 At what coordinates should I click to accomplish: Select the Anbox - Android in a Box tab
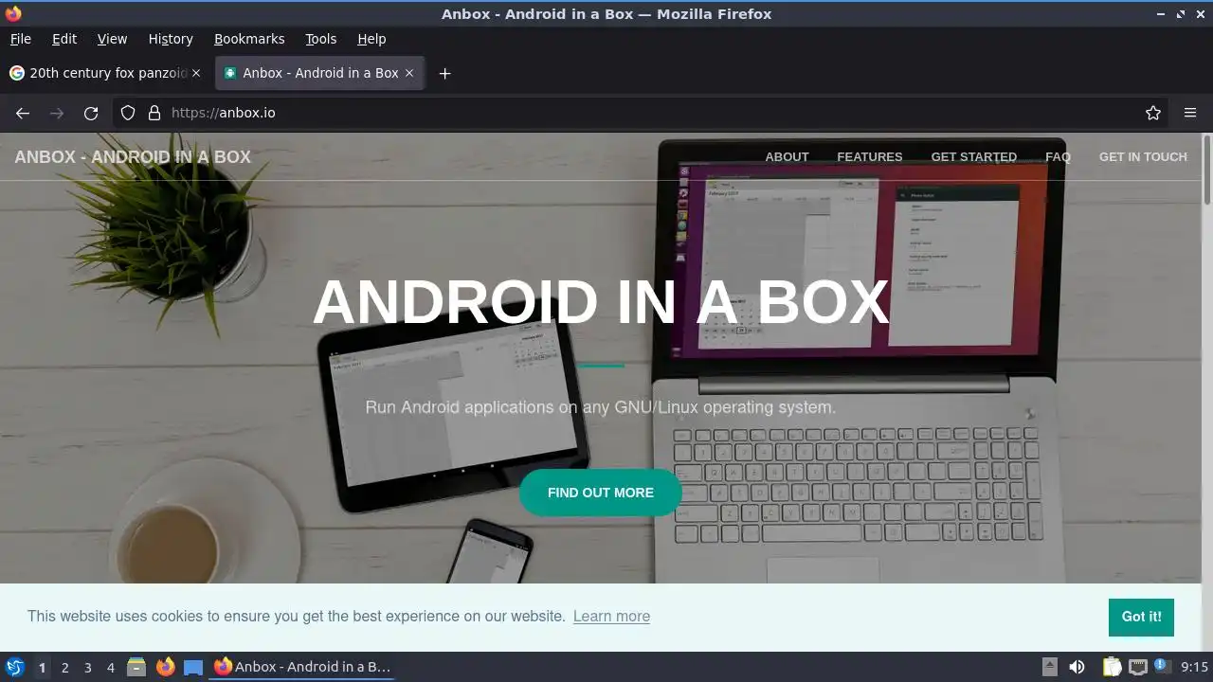[x=320, y=73]
